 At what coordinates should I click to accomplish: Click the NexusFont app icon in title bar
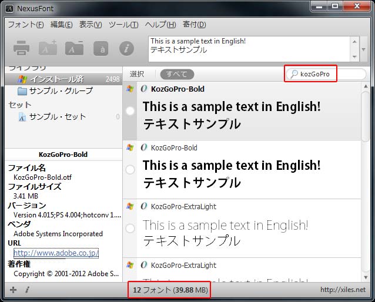[9, 9]
